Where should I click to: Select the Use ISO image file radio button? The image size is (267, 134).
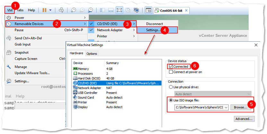point(171,100)
